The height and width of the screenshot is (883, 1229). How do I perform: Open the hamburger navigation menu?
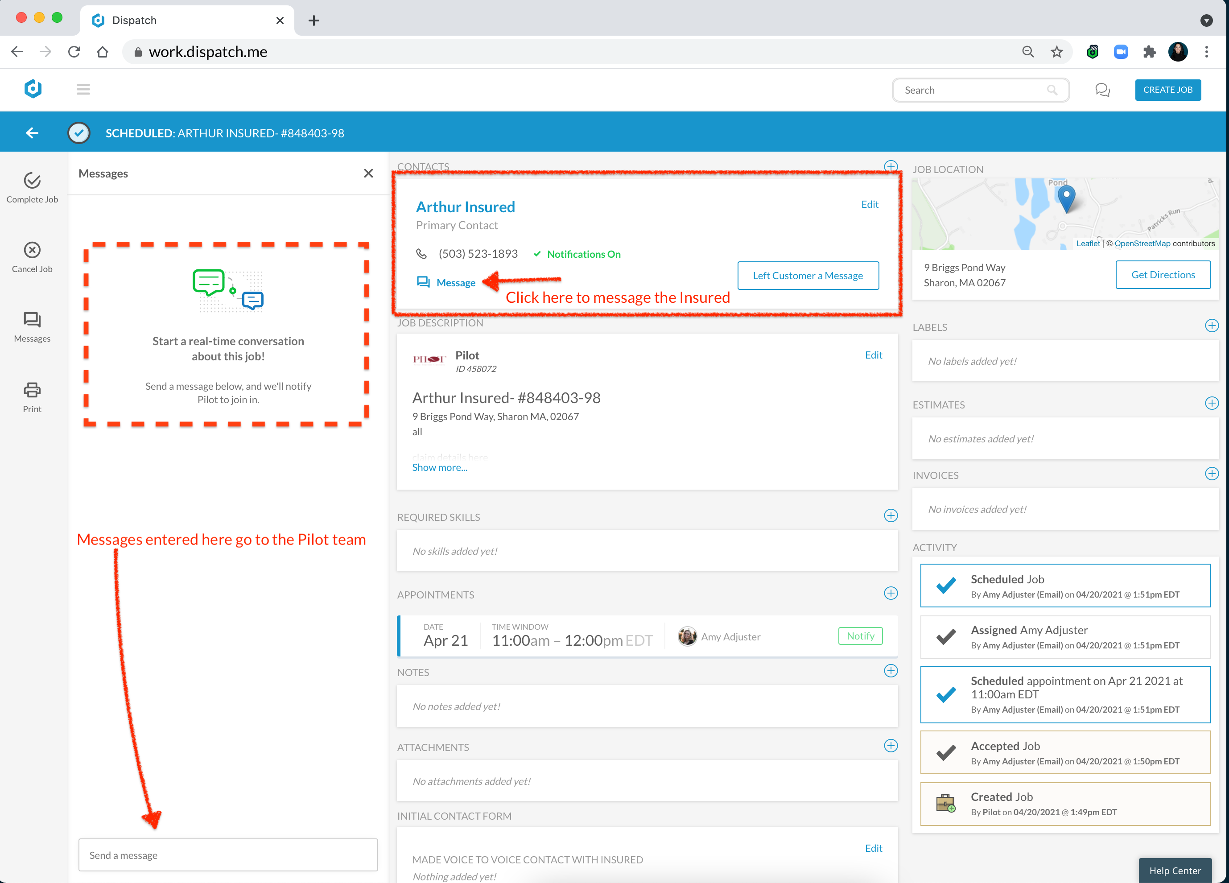pos(83,90)
